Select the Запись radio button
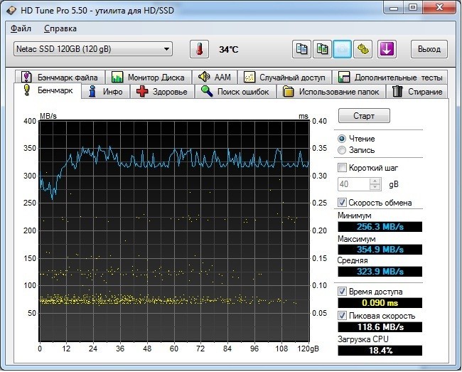Viewport: 462px width, 372px height. (x=342, y=150)
